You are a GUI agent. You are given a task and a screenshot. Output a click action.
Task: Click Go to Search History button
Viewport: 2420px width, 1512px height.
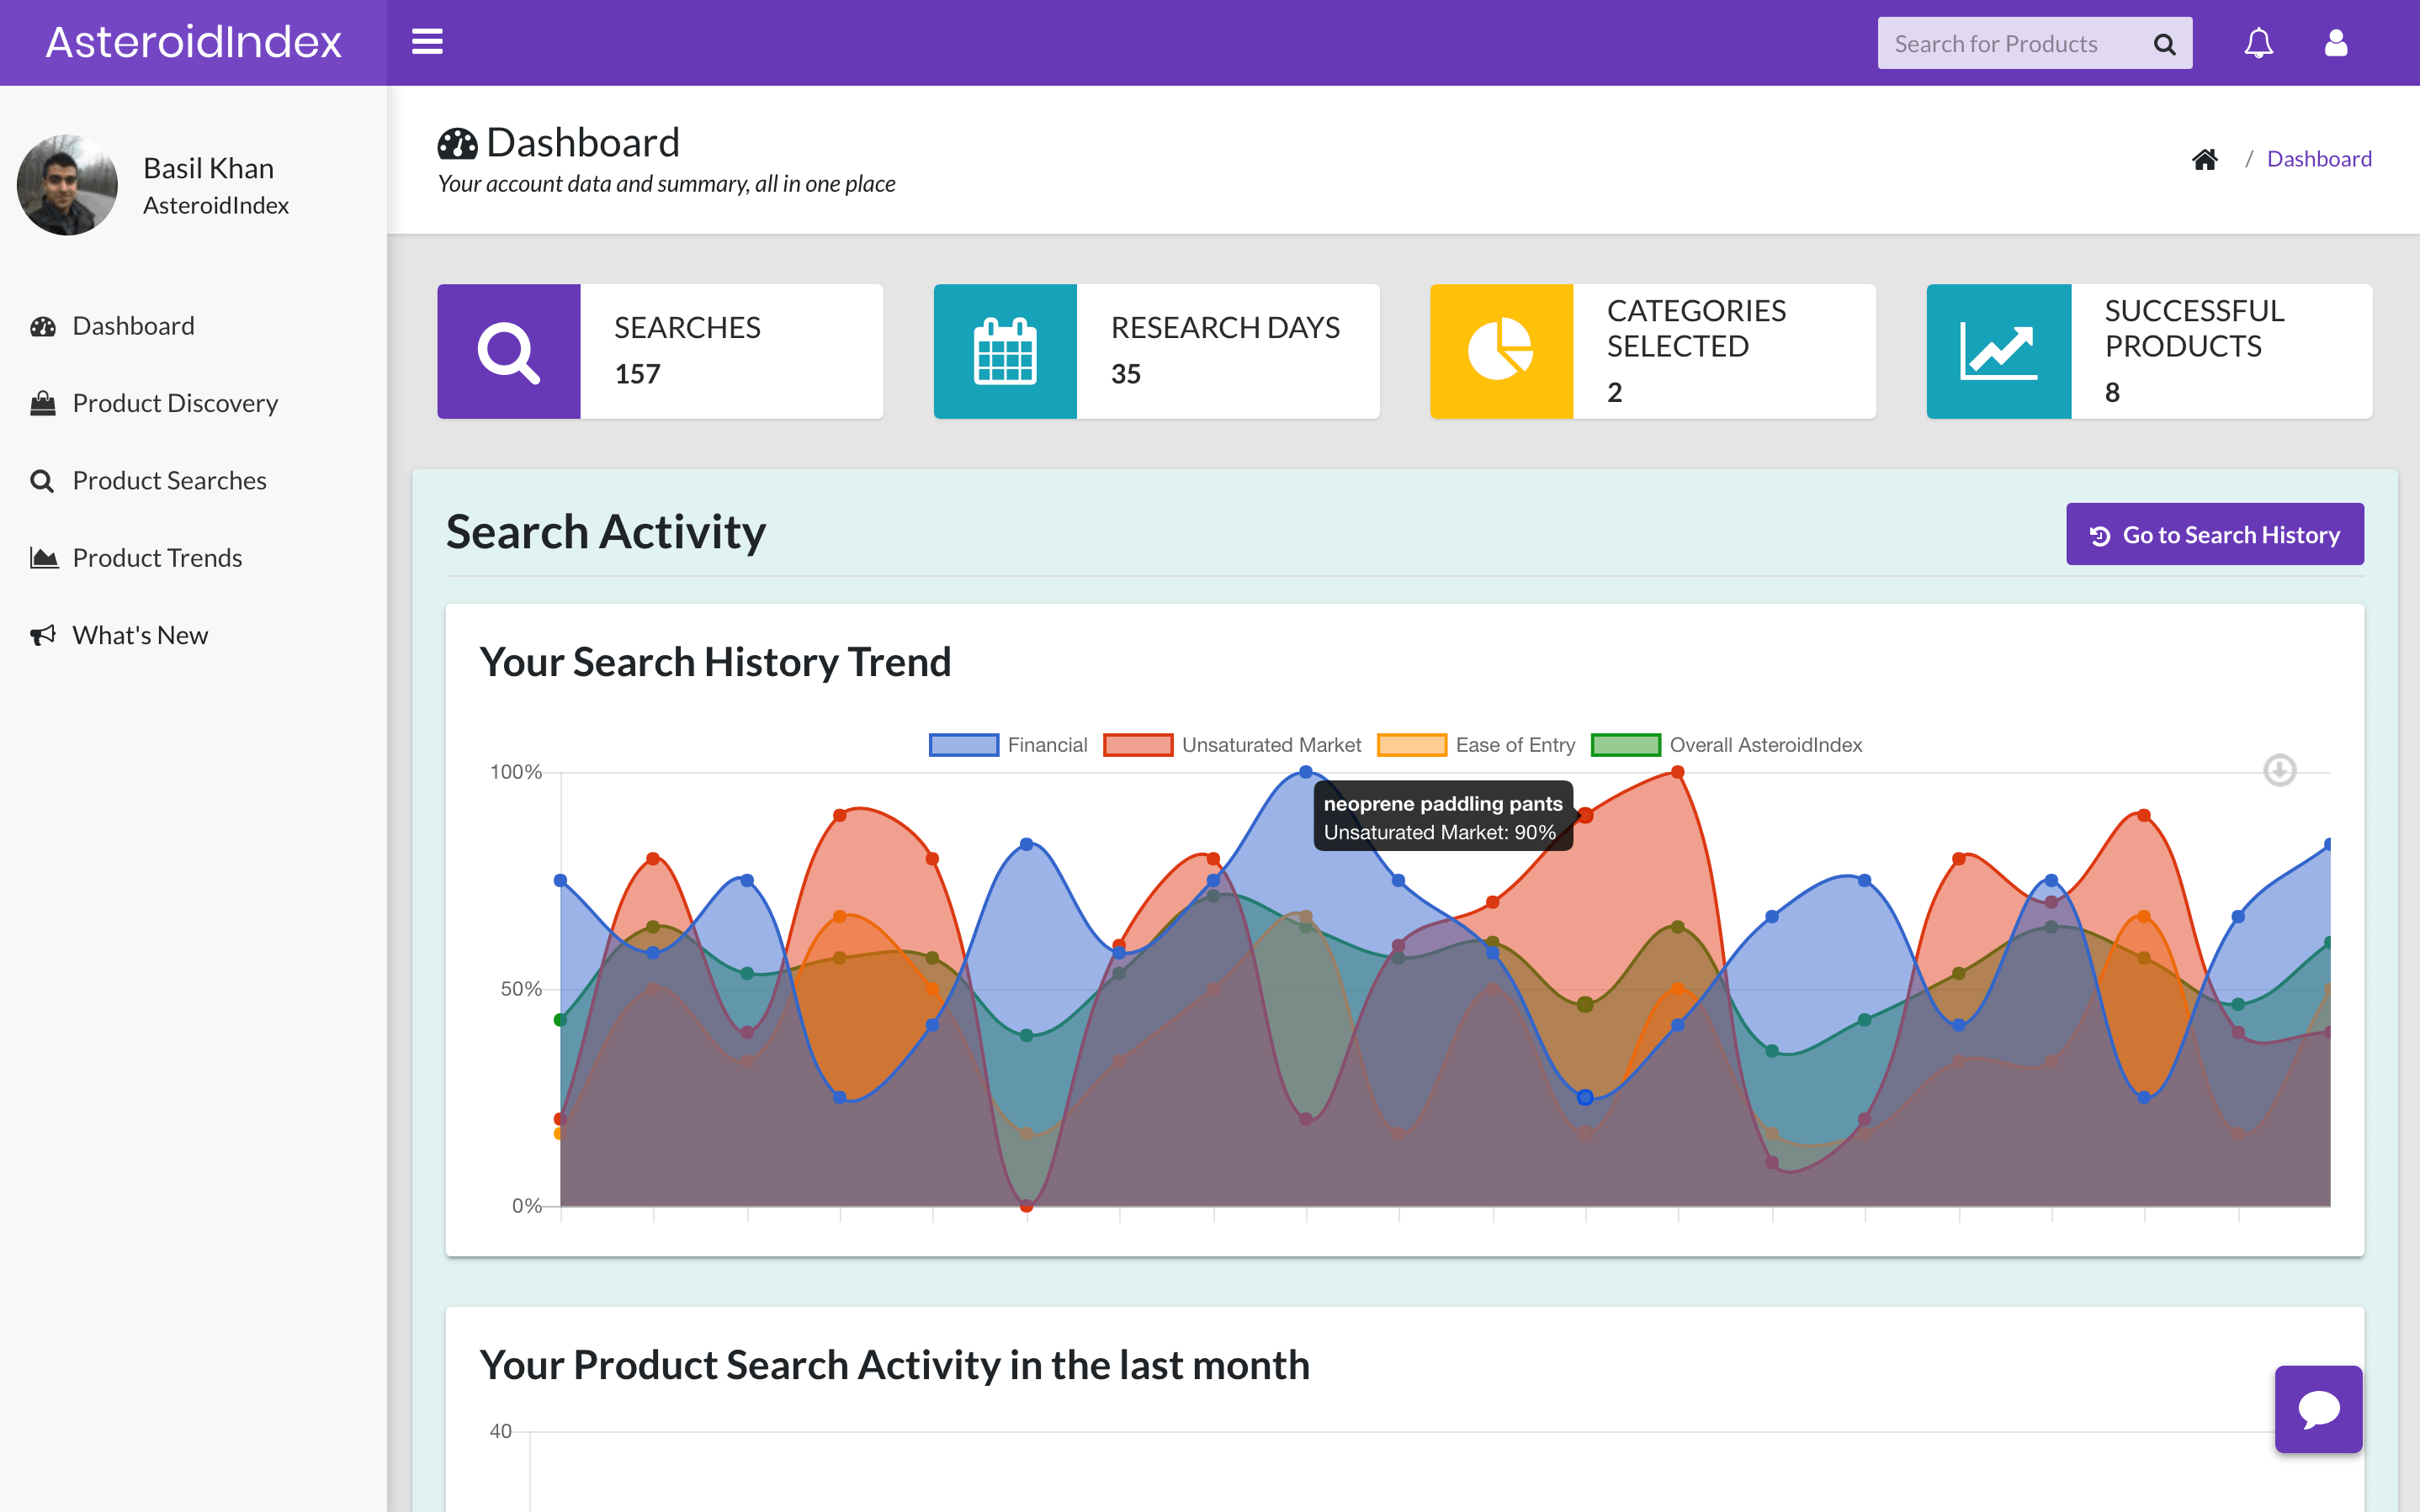point(2215,534)
